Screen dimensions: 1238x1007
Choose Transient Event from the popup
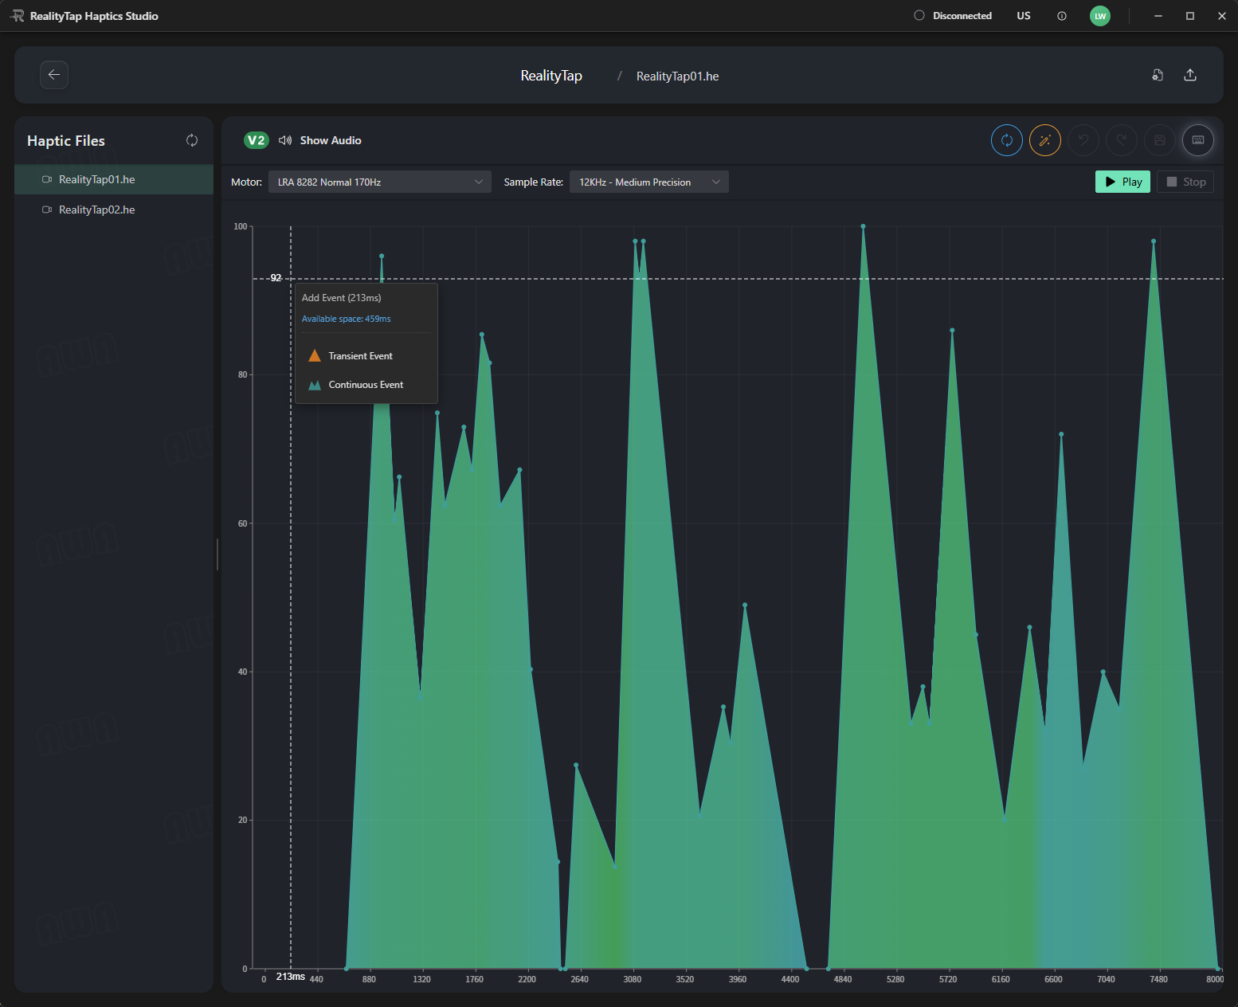[366, 356]
